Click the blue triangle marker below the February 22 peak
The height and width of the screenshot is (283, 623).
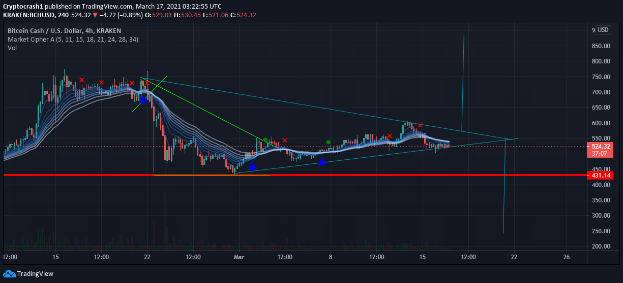(143, 99)
